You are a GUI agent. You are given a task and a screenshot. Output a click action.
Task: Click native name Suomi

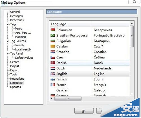[98, 79]
